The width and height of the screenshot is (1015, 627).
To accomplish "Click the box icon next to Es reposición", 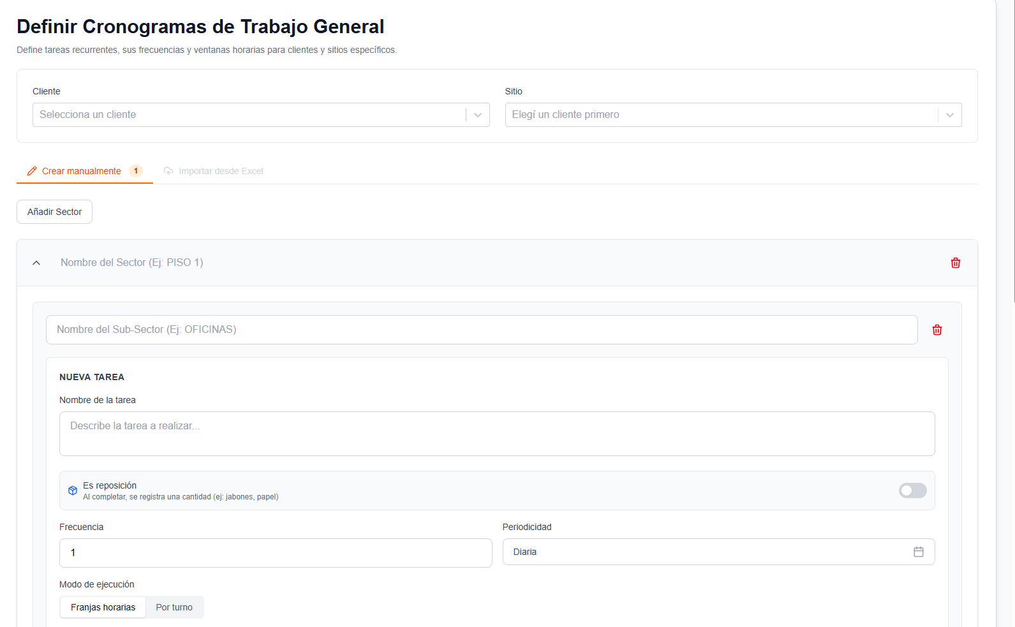I will point(73,491).
